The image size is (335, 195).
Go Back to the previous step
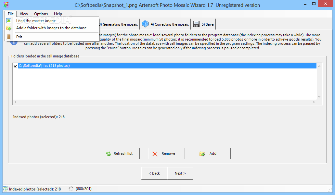point(154,173)
